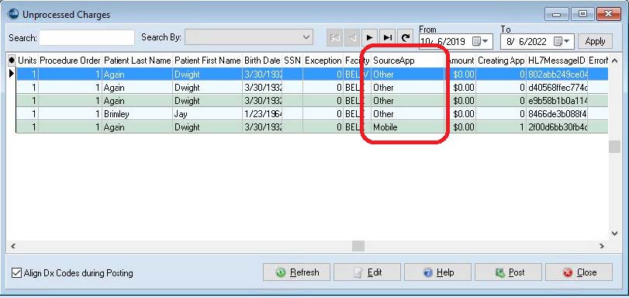Post the unprocessed charges

(508, 272)
